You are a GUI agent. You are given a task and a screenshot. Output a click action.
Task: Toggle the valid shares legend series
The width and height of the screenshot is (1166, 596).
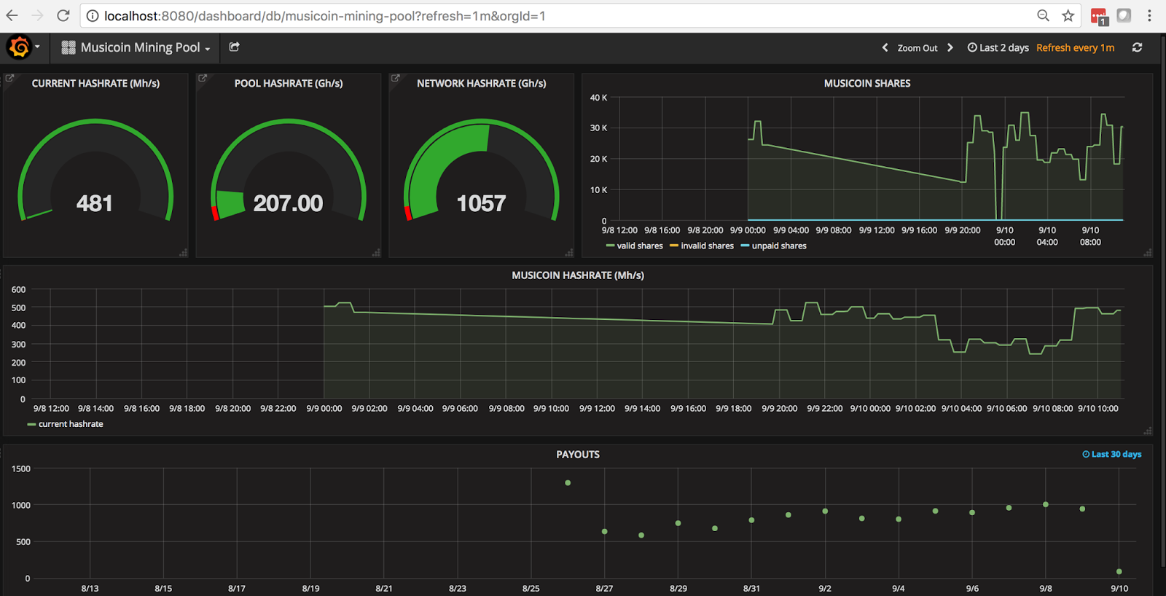635,246
